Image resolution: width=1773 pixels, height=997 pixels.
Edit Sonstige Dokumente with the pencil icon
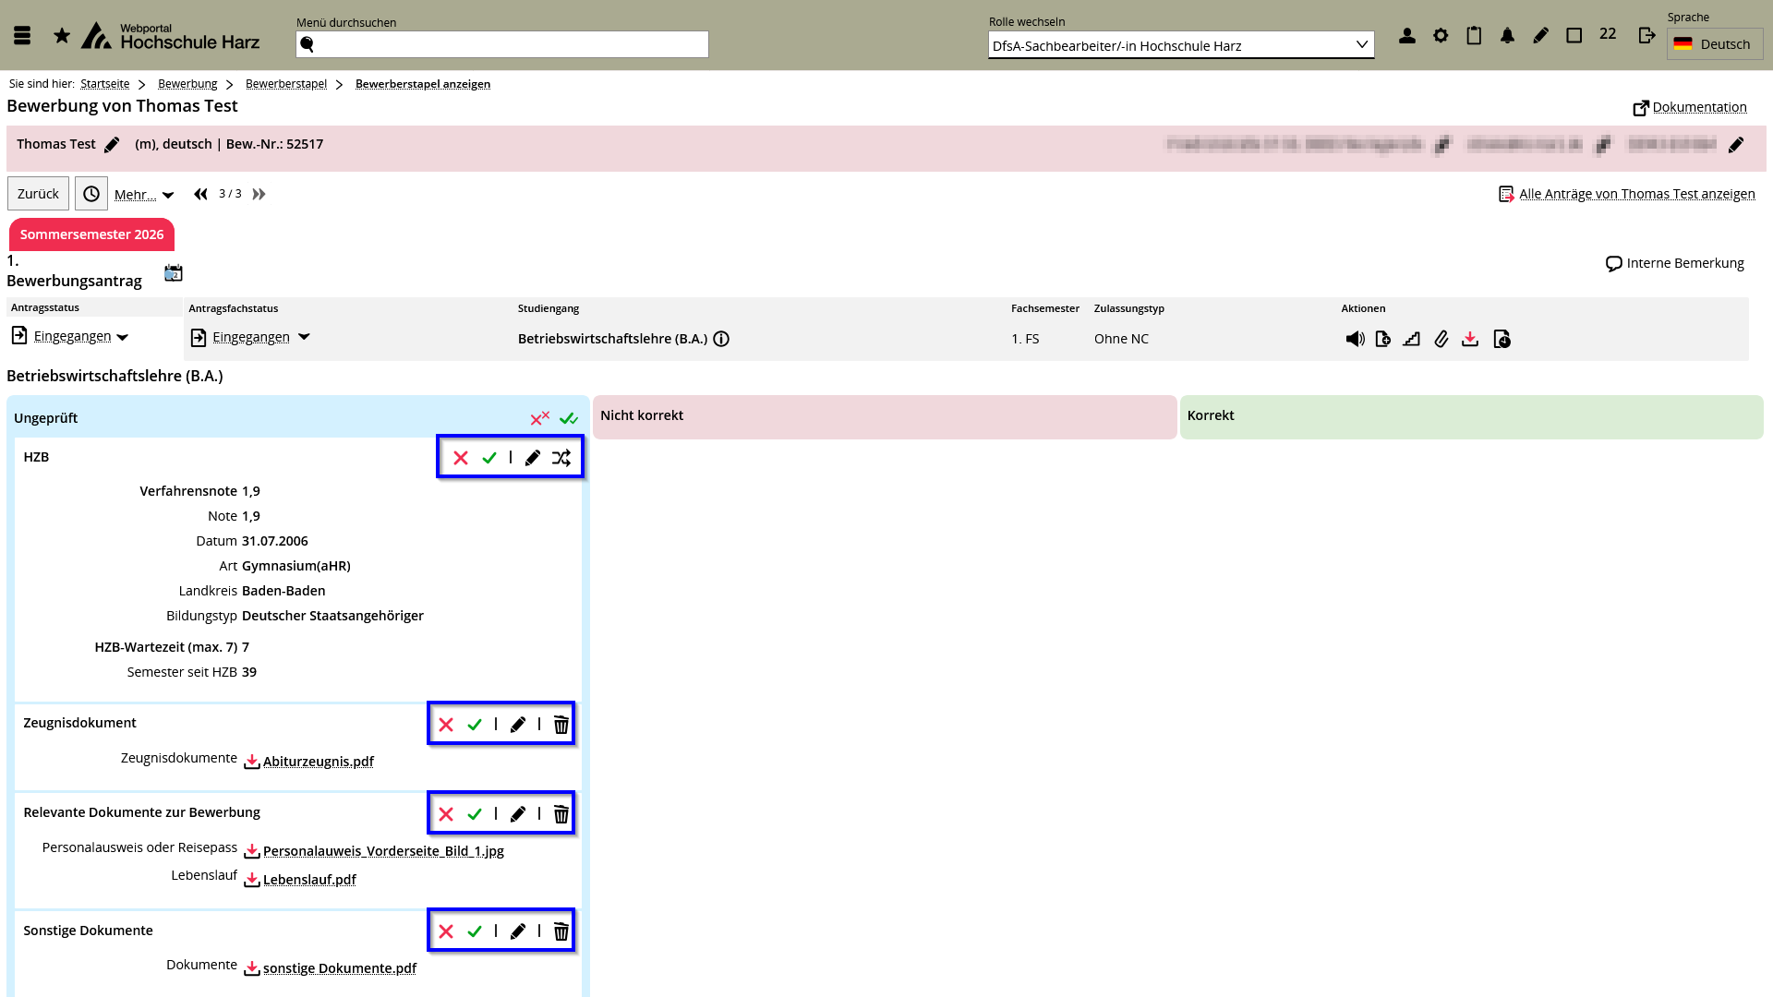click(518, 931)
